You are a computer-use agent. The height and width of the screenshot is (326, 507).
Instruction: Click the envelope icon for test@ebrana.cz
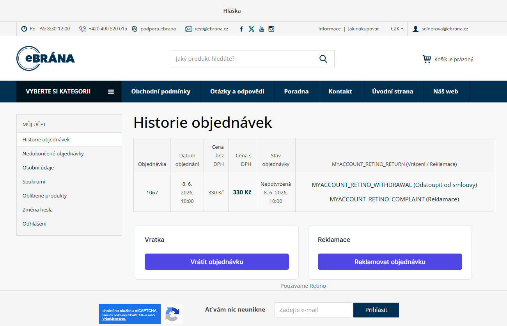click(189, 29)
